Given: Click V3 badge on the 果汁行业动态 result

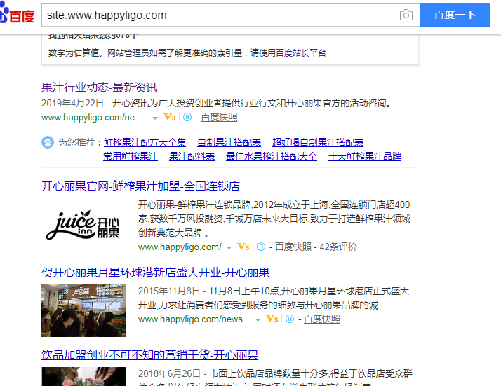Looking at the screenshot, I should 170,117.
